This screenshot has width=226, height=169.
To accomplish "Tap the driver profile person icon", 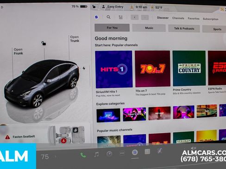I will pos(103,6).
